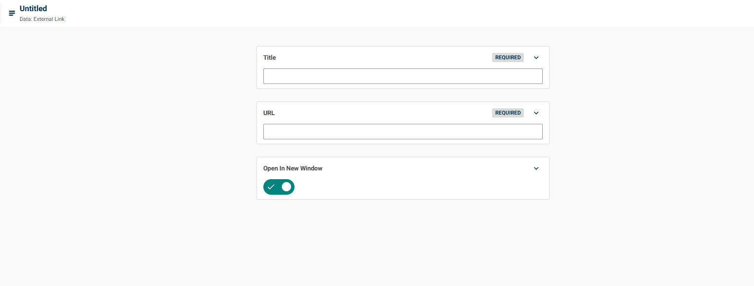The height and width of the screenshot is (286, 754).
Task: Expand the Title field chevron
Action: pyautogui.click(x=536, y=58)
